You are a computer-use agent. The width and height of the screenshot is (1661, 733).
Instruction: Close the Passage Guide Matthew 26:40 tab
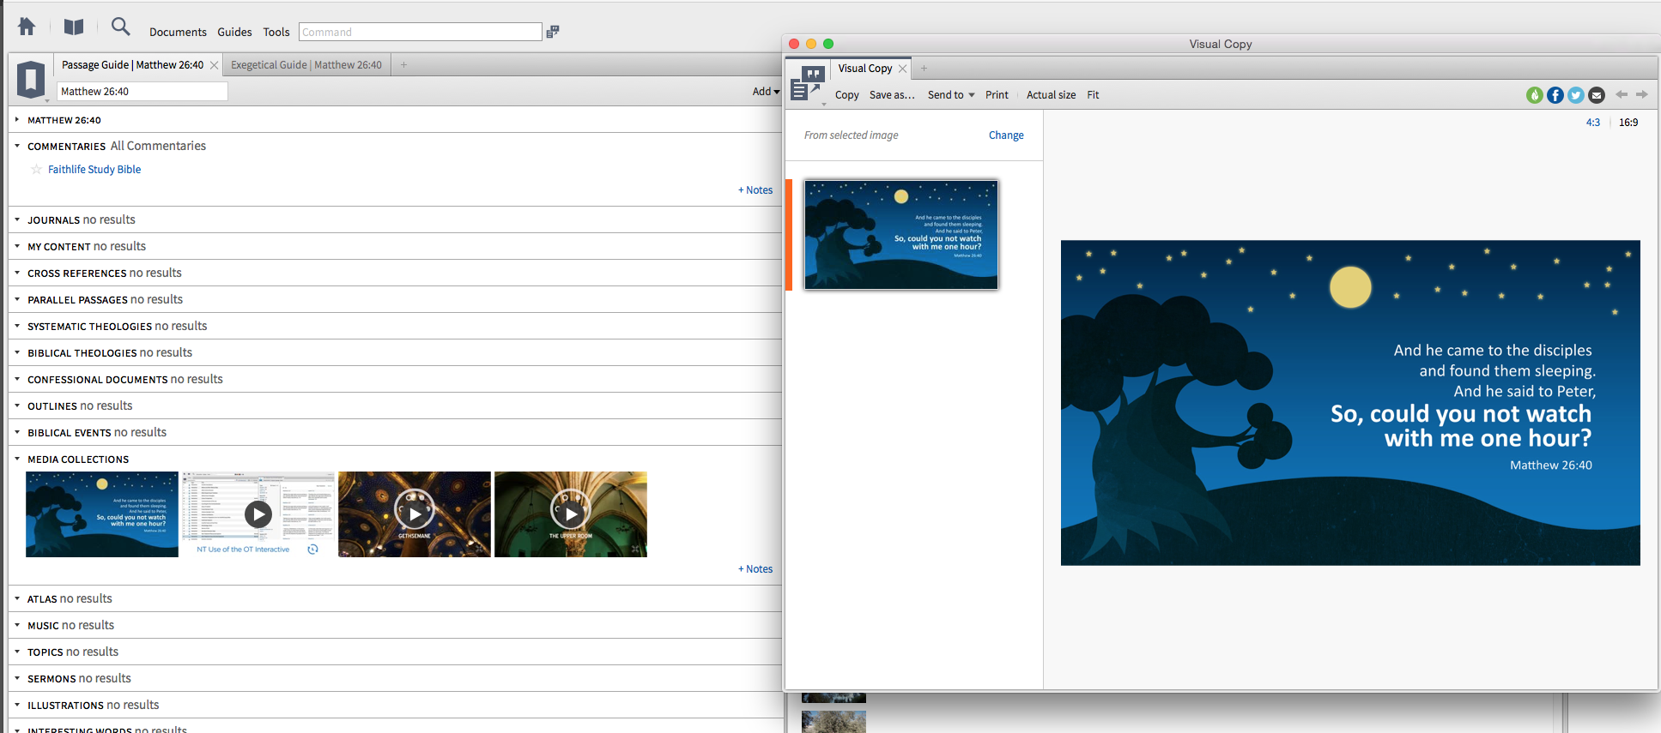(x=214, y=65)
